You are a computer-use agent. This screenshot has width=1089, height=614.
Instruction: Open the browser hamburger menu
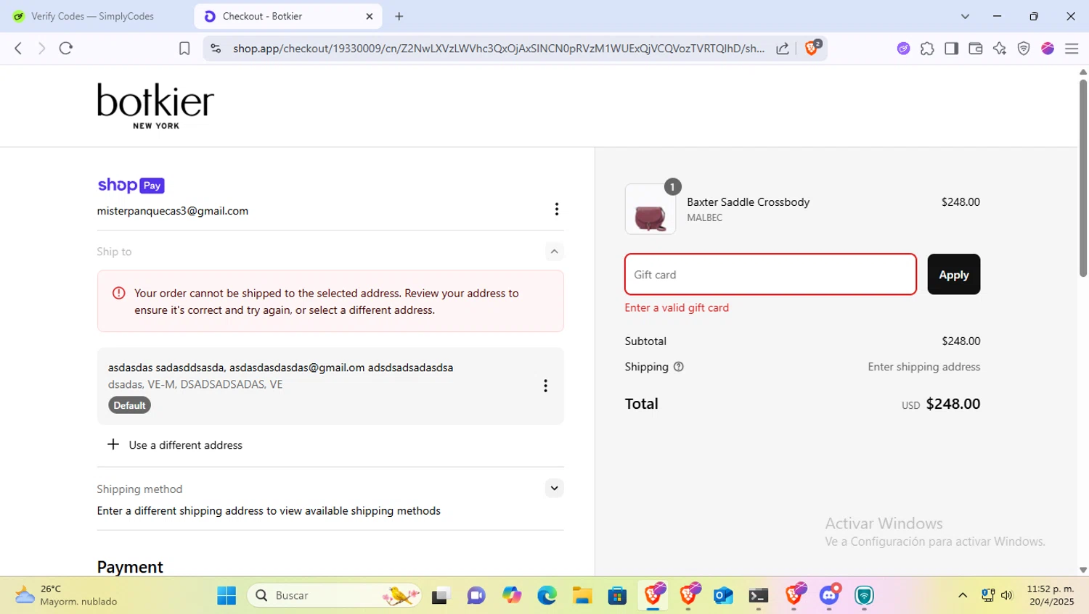click(1072, 49)
